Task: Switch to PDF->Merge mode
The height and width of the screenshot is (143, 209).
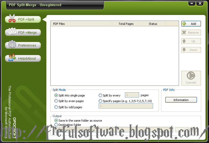Action: pos(23,32)
